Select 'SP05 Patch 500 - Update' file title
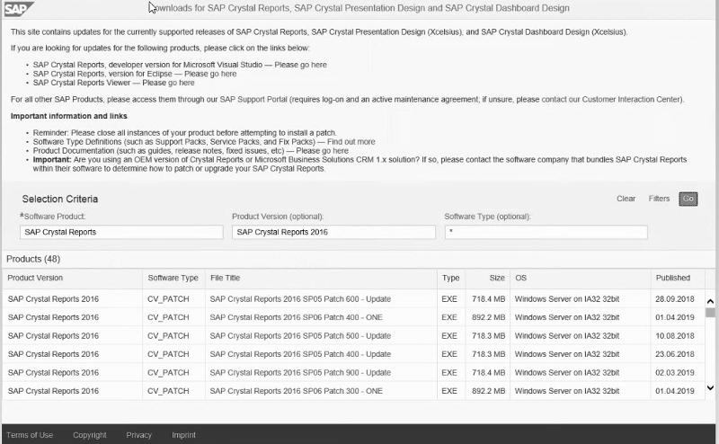 tap(300, 336)
